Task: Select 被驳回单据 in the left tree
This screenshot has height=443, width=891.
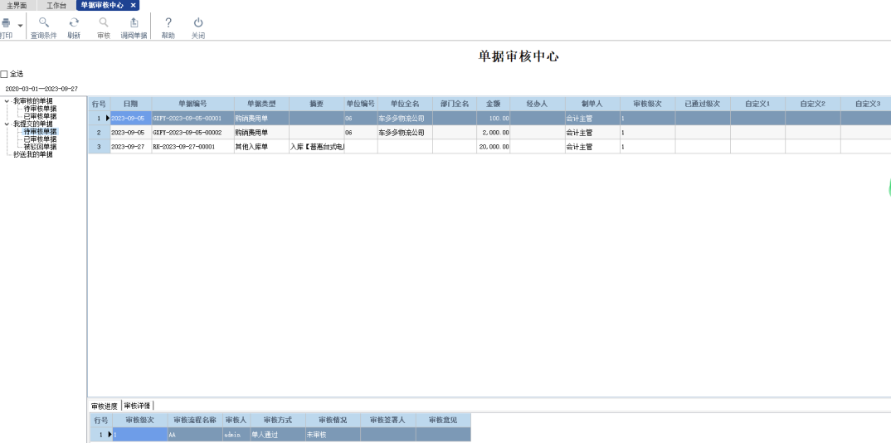Action: click(x=40, y=147)
